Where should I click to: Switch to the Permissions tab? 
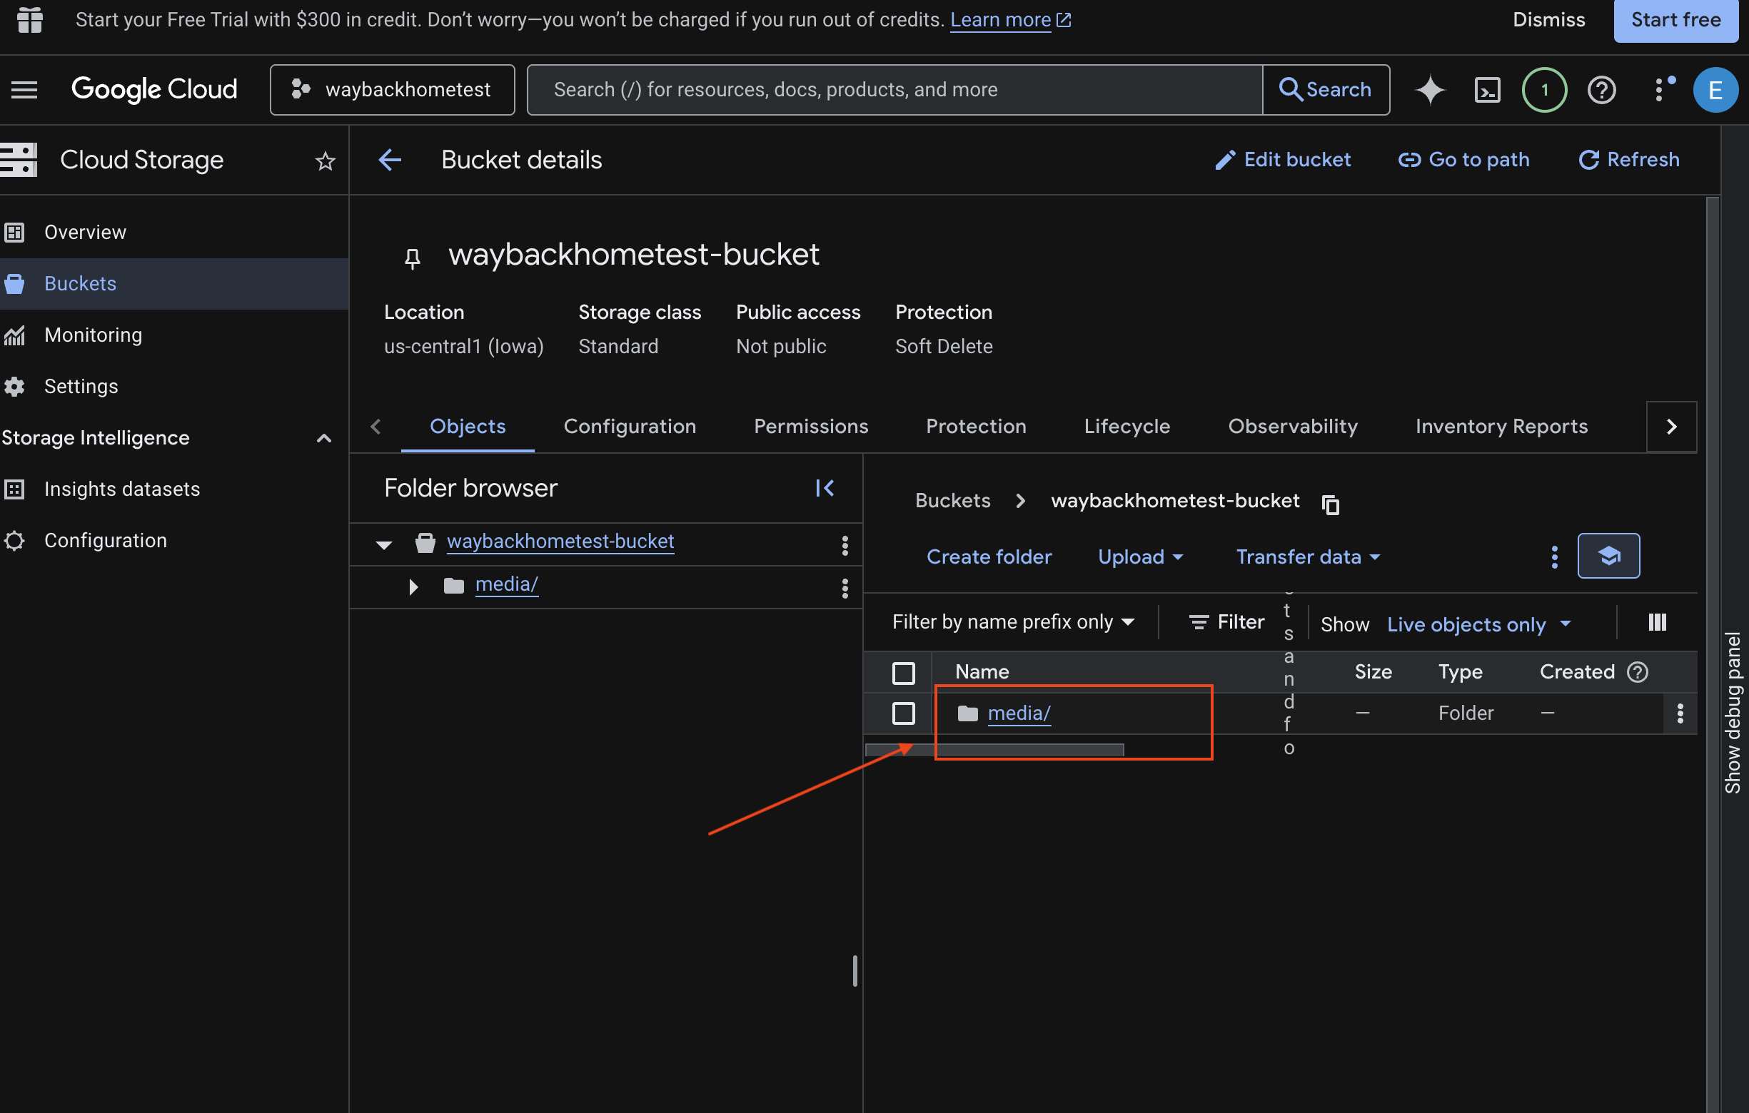[x=810, y=426]
